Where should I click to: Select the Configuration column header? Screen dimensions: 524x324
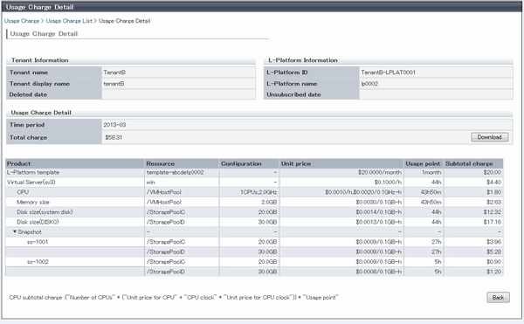point(249,163)
